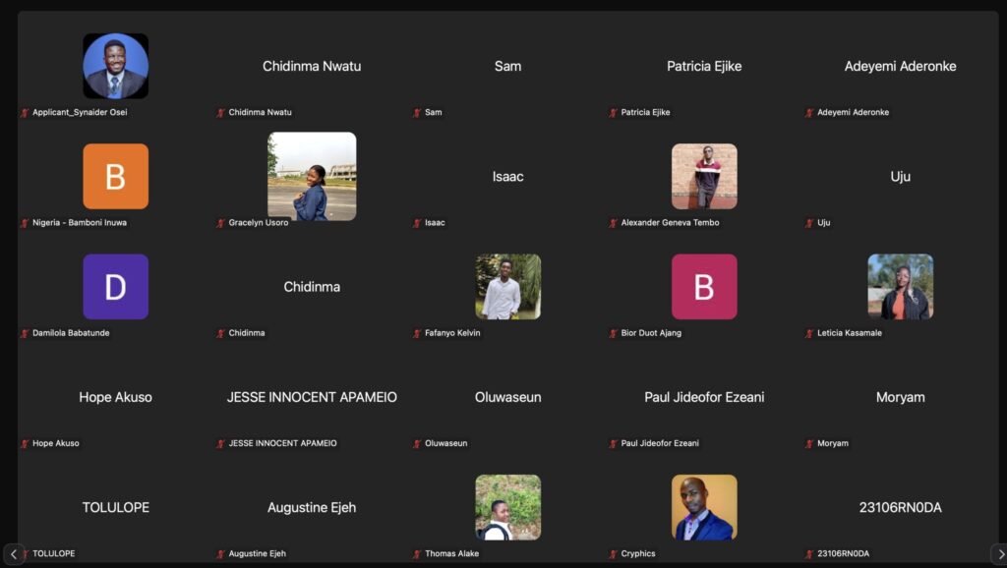Click Gracelyn Usoro's profile photo
Viewport: 1007px width, 568px height.
312,176
